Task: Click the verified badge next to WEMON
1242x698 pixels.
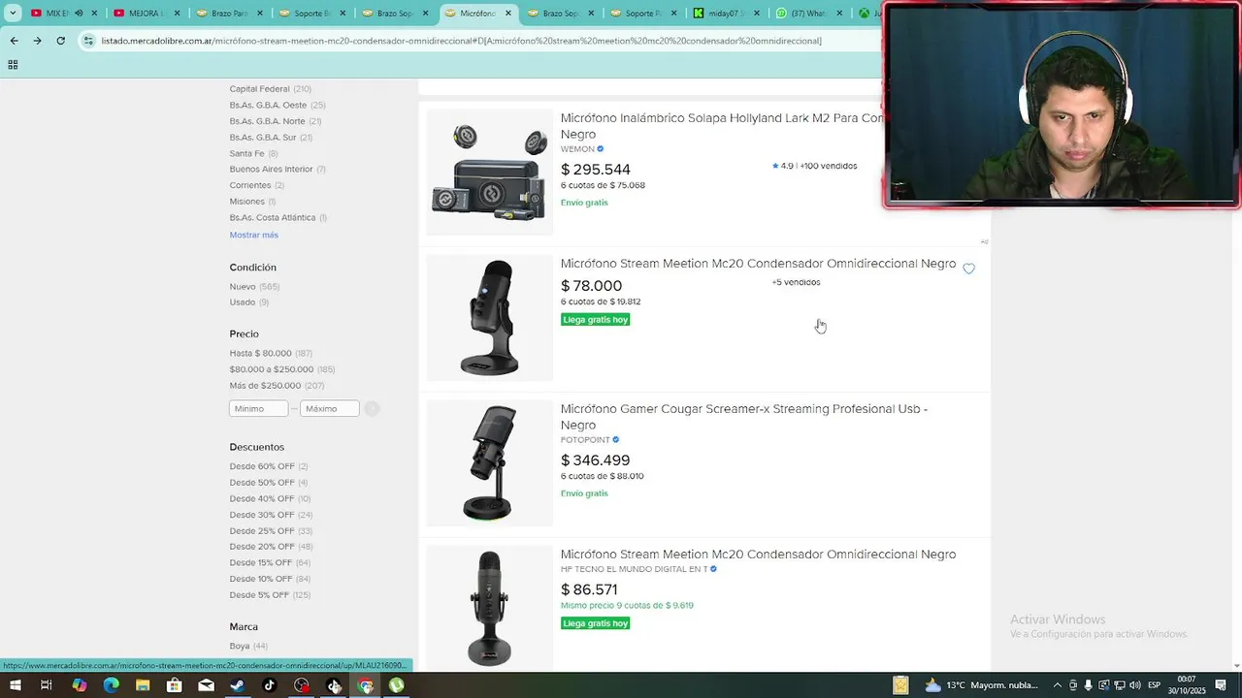Action: click(x=601, y=149)
